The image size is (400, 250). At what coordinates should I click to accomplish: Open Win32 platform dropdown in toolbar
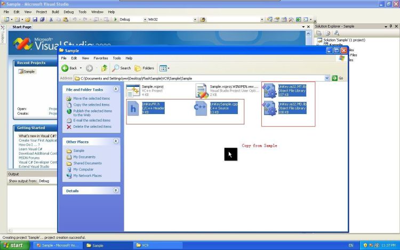point(195,19)
